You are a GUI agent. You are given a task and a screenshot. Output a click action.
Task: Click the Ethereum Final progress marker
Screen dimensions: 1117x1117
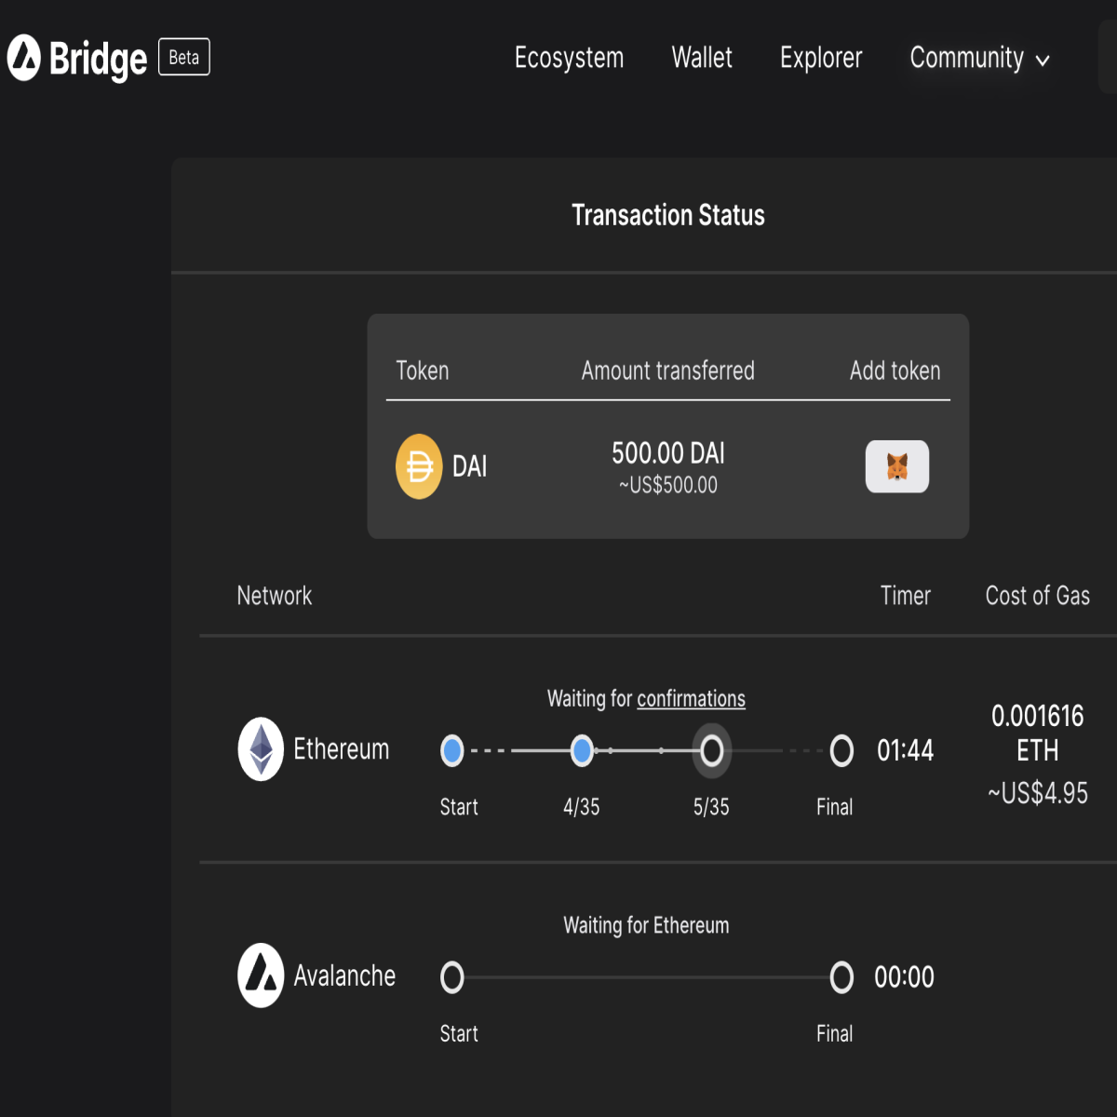(x=841, y=750)
